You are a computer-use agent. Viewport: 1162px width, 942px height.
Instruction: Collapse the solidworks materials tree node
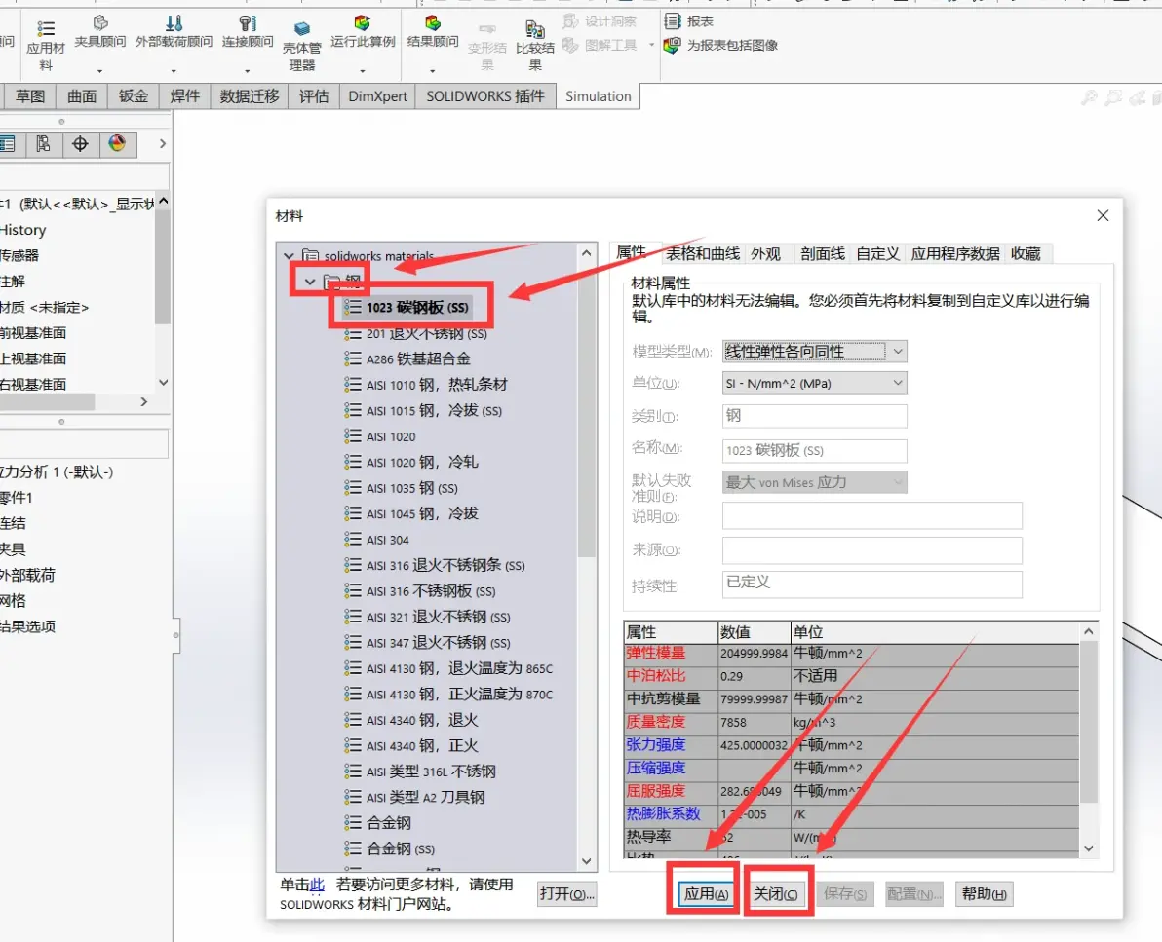click(x=289, y=256)
